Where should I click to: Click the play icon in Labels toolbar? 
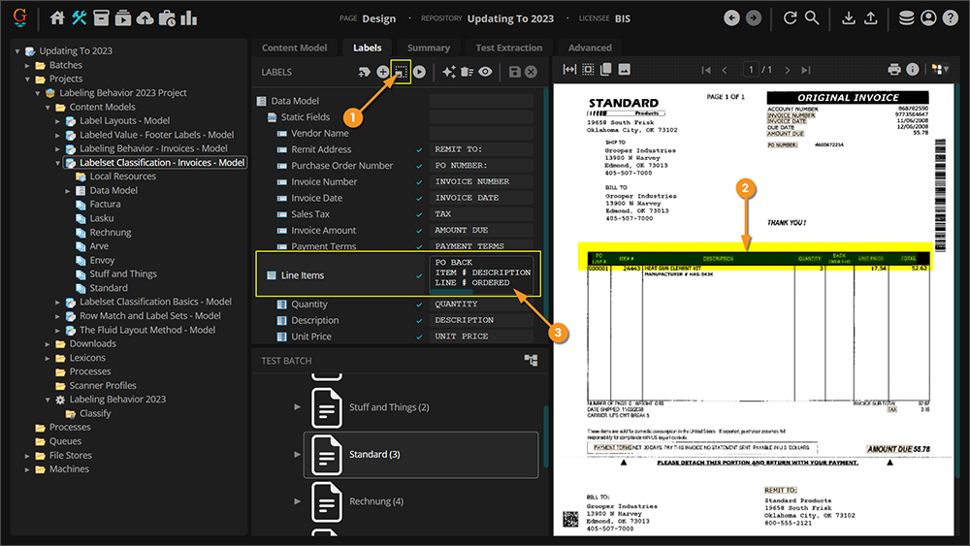(x=419, y=72)
